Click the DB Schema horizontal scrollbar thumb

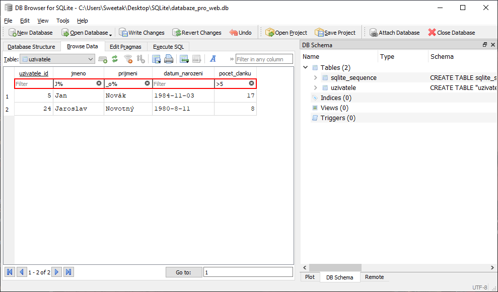pos(335,267)
